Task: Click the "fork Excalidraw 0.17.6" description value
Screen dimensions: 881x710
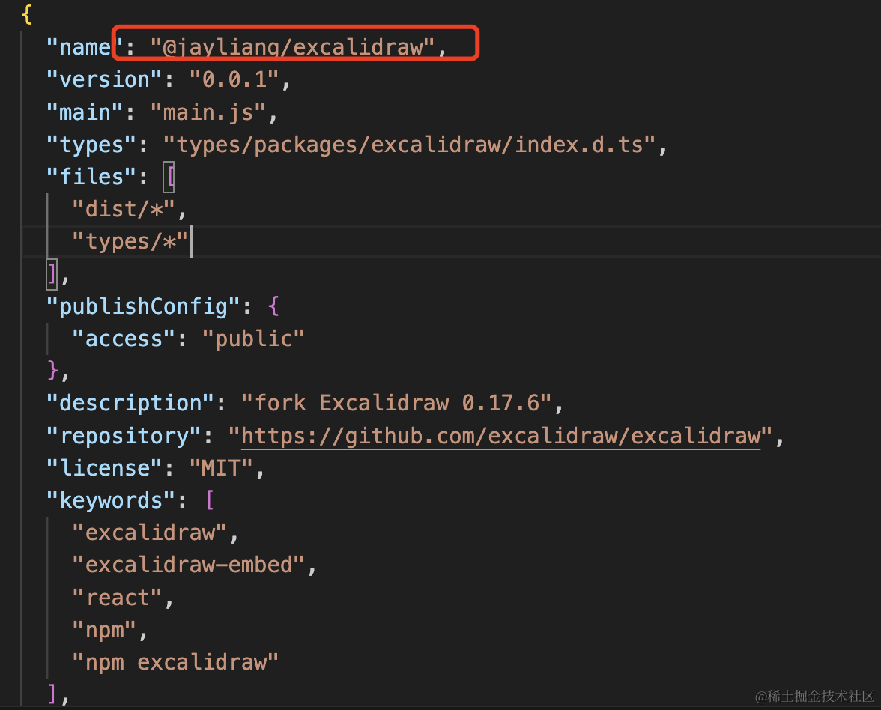Action: click(x=397, y=403)
